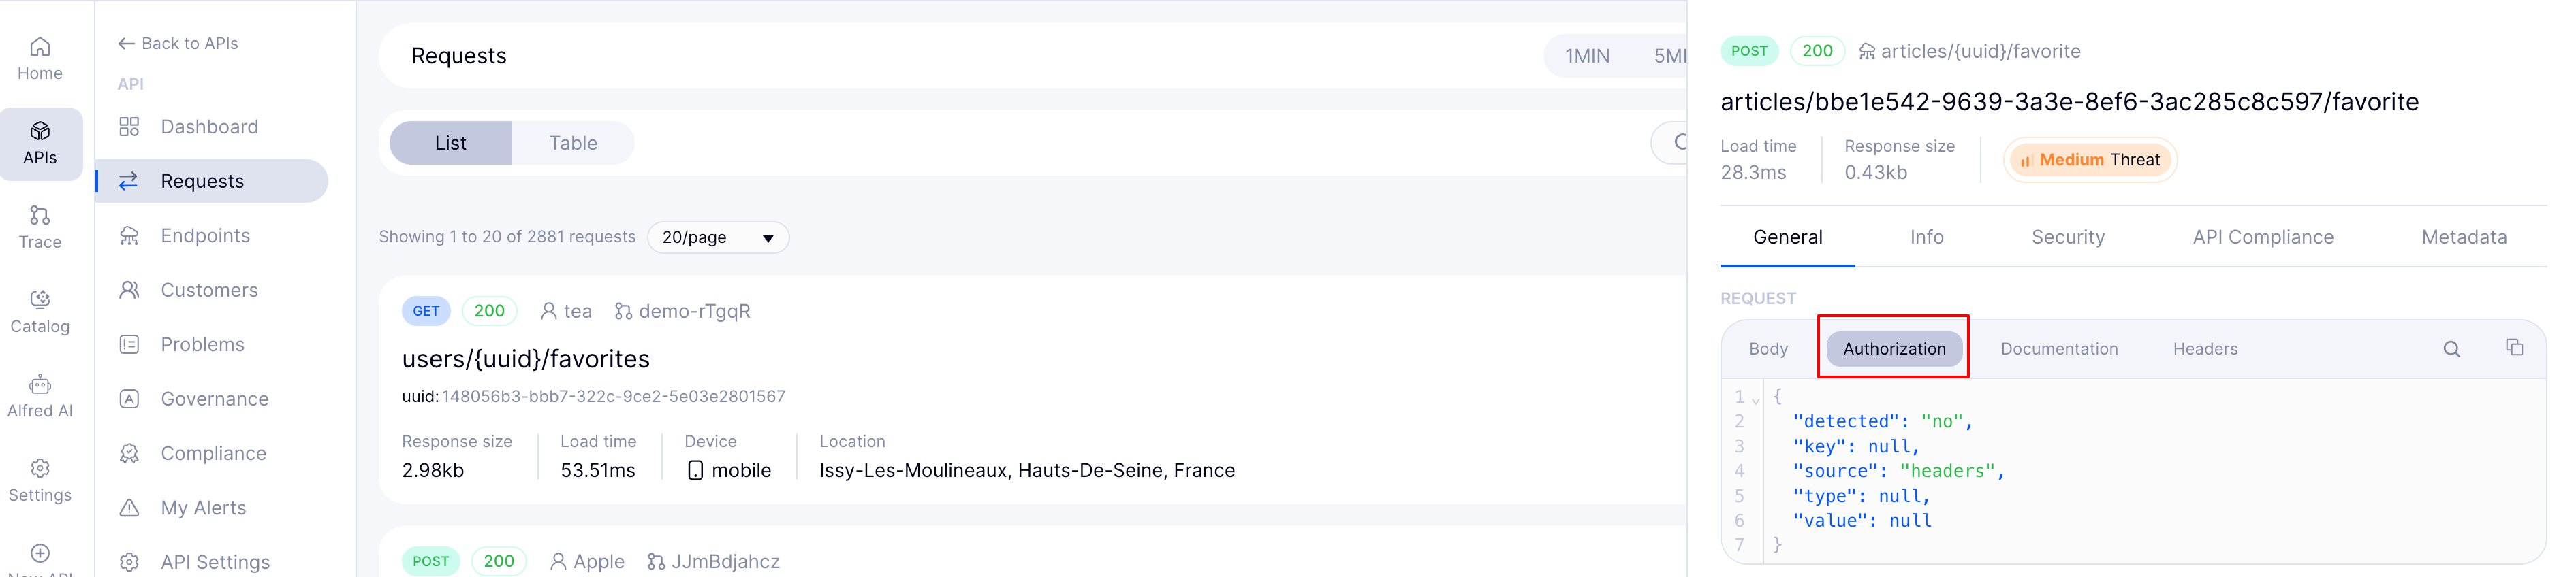
Task: Open the Trace icon in sidebar
Action: 40,216
